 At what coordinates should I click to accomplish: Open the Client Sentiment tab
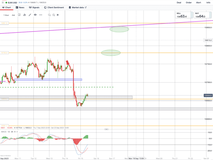[x=54, y=8]
